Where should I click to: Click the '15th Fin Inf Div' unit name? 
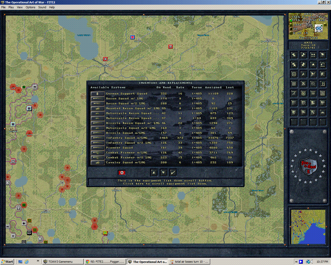(x=308, y=17)
